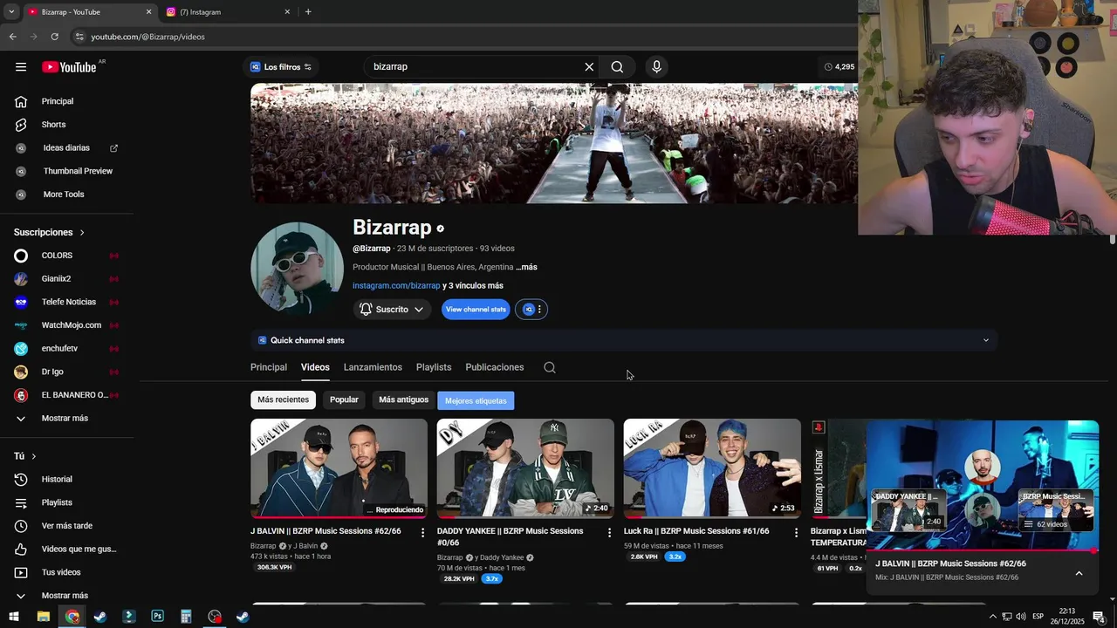Screen dimensions: 1117x628
Task: Open the Windows Start menu
Action: (x=14, y=617)
